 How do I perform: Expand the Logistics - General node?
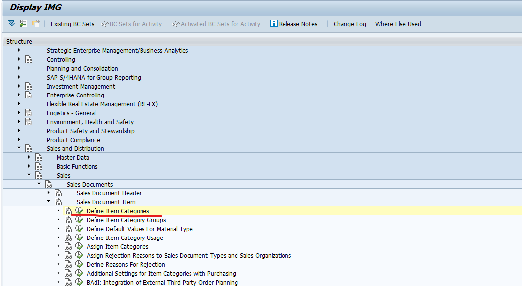click(x=19, y=113)
